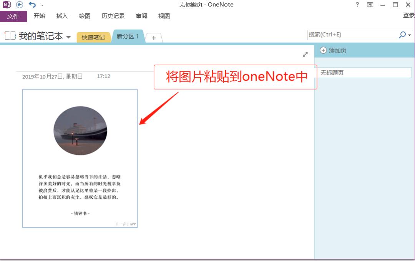Open the Help question mark
Viewport: 415px width, 261px height.
[357, 5]
